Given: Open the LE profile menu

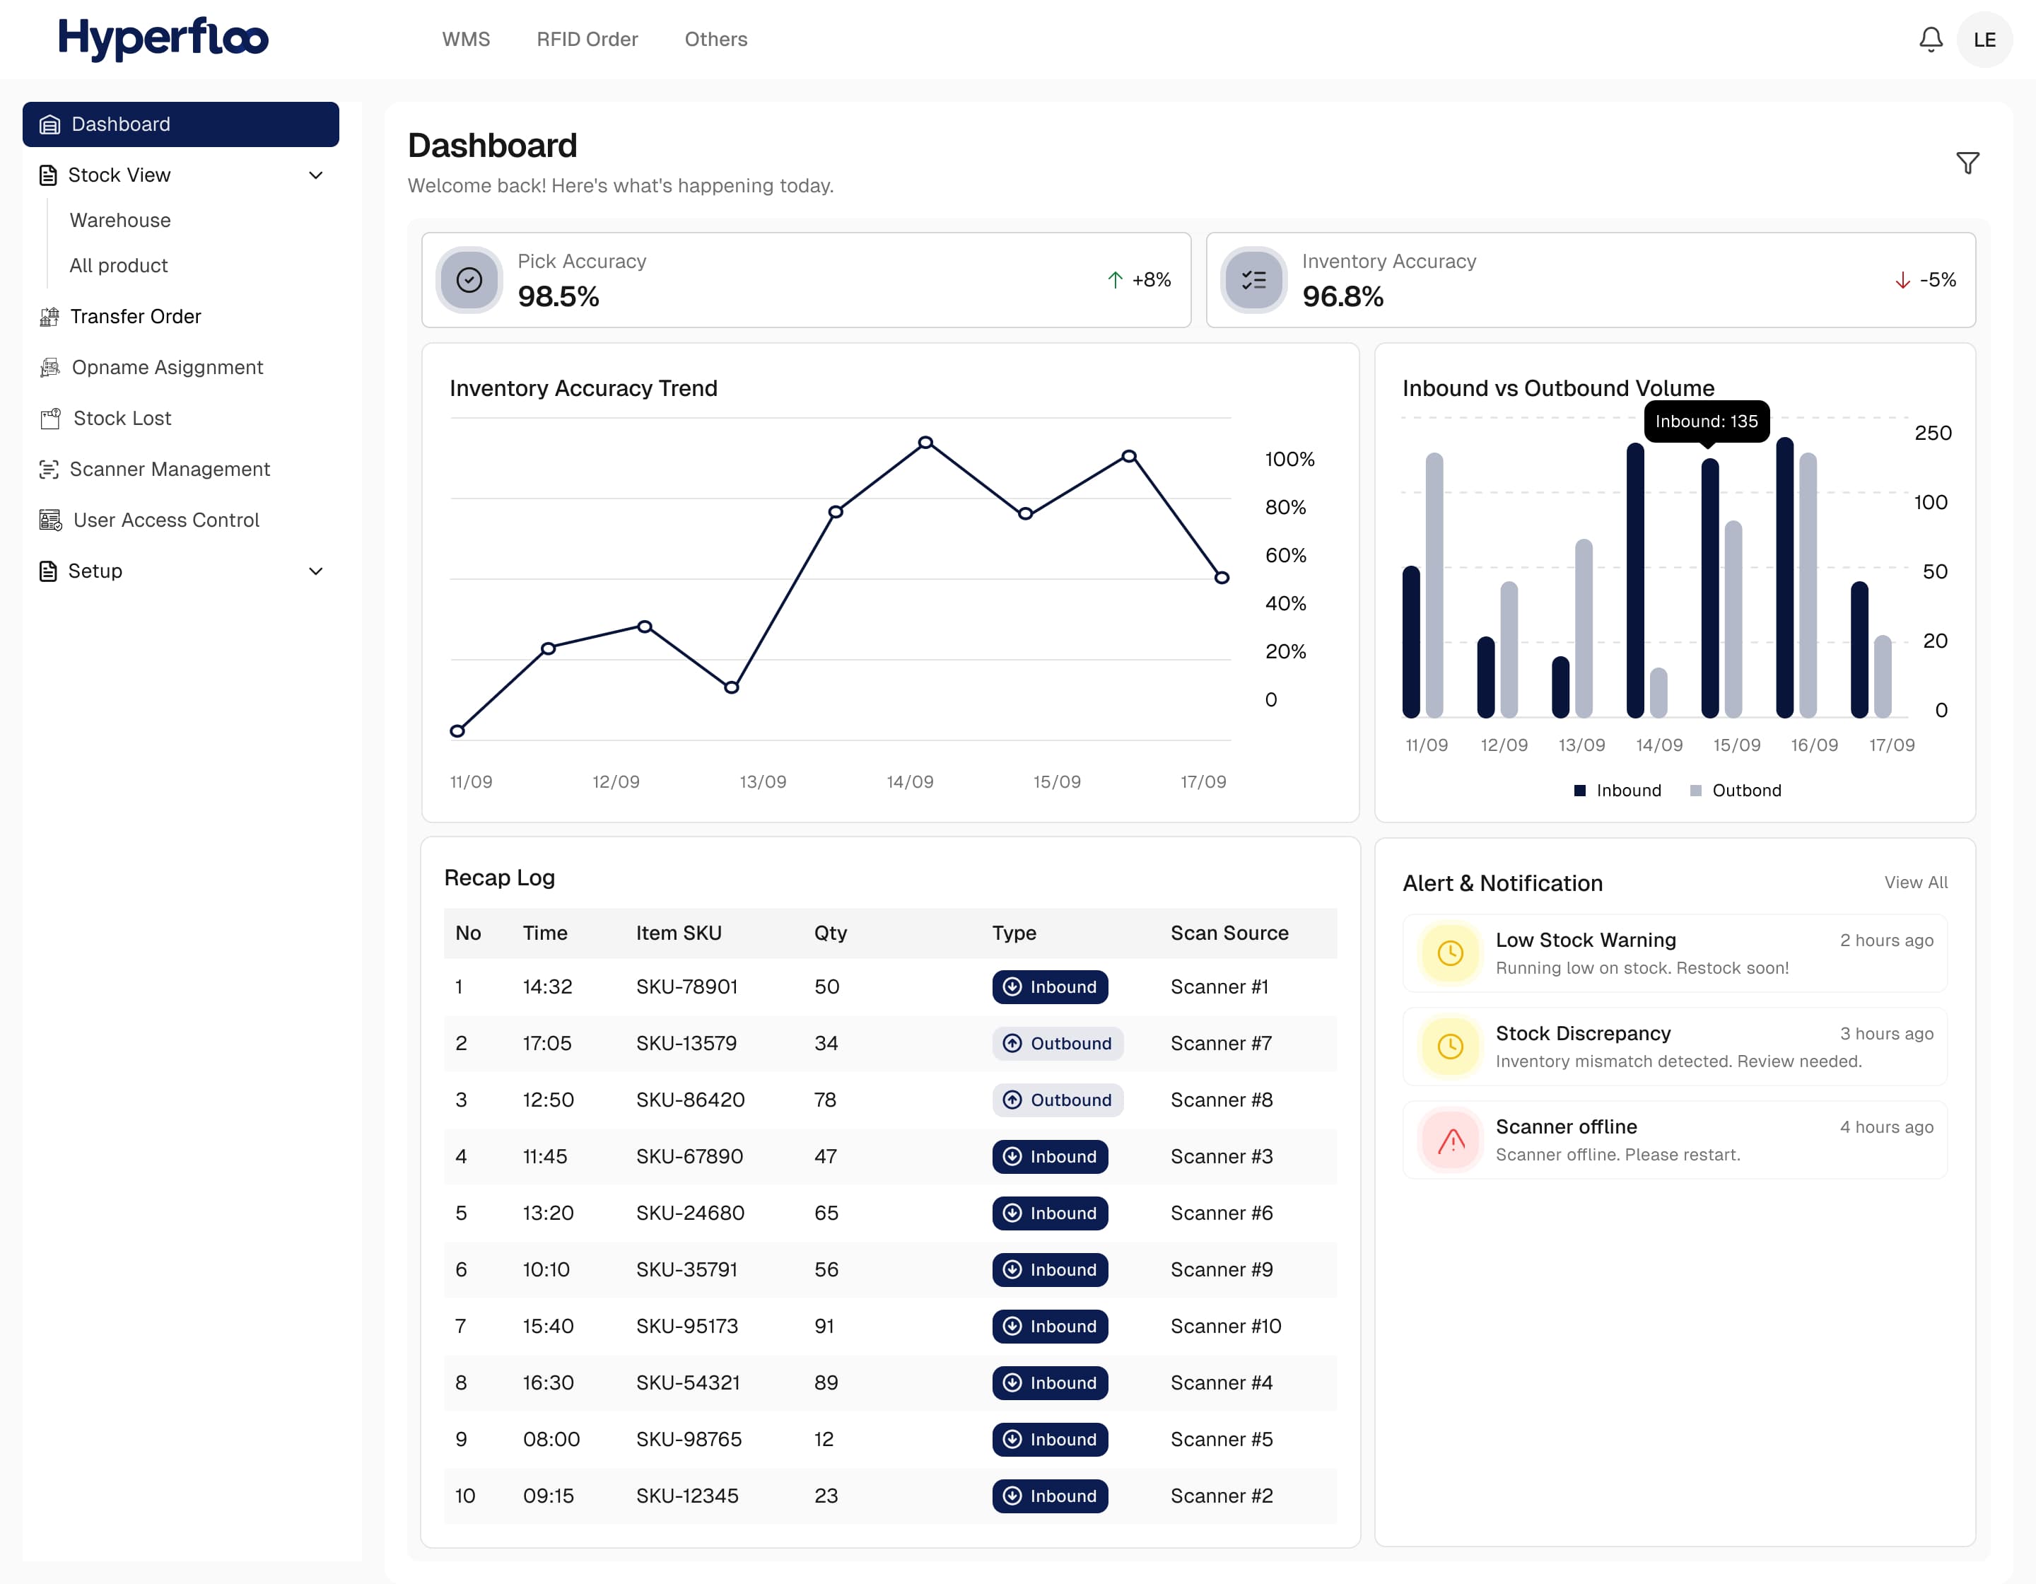Looking at the screenshot, I should tap(1984, 39).
